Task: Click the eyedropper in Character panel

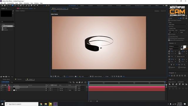Action: coord(182,47)
